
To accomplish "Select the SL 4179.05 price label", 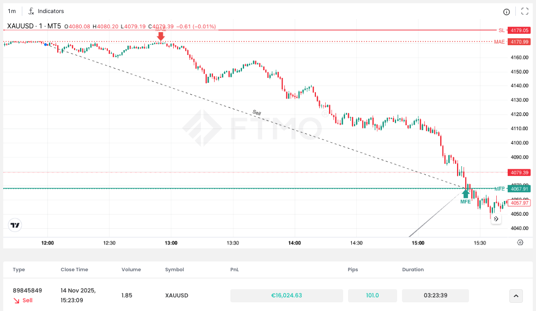I will click(x=517, y=31).
